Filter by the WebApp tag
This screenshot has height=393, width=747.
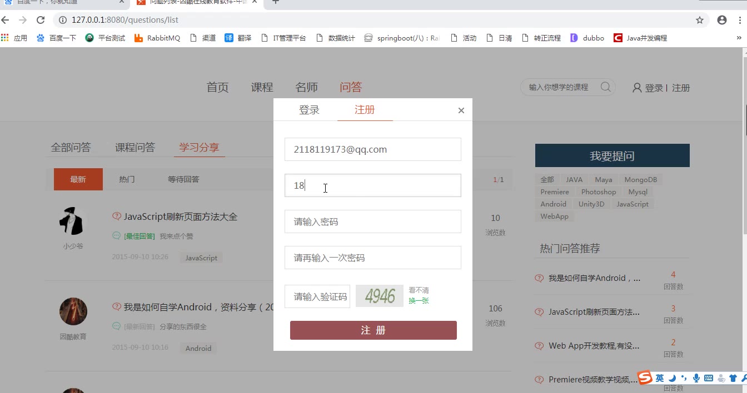554,216
